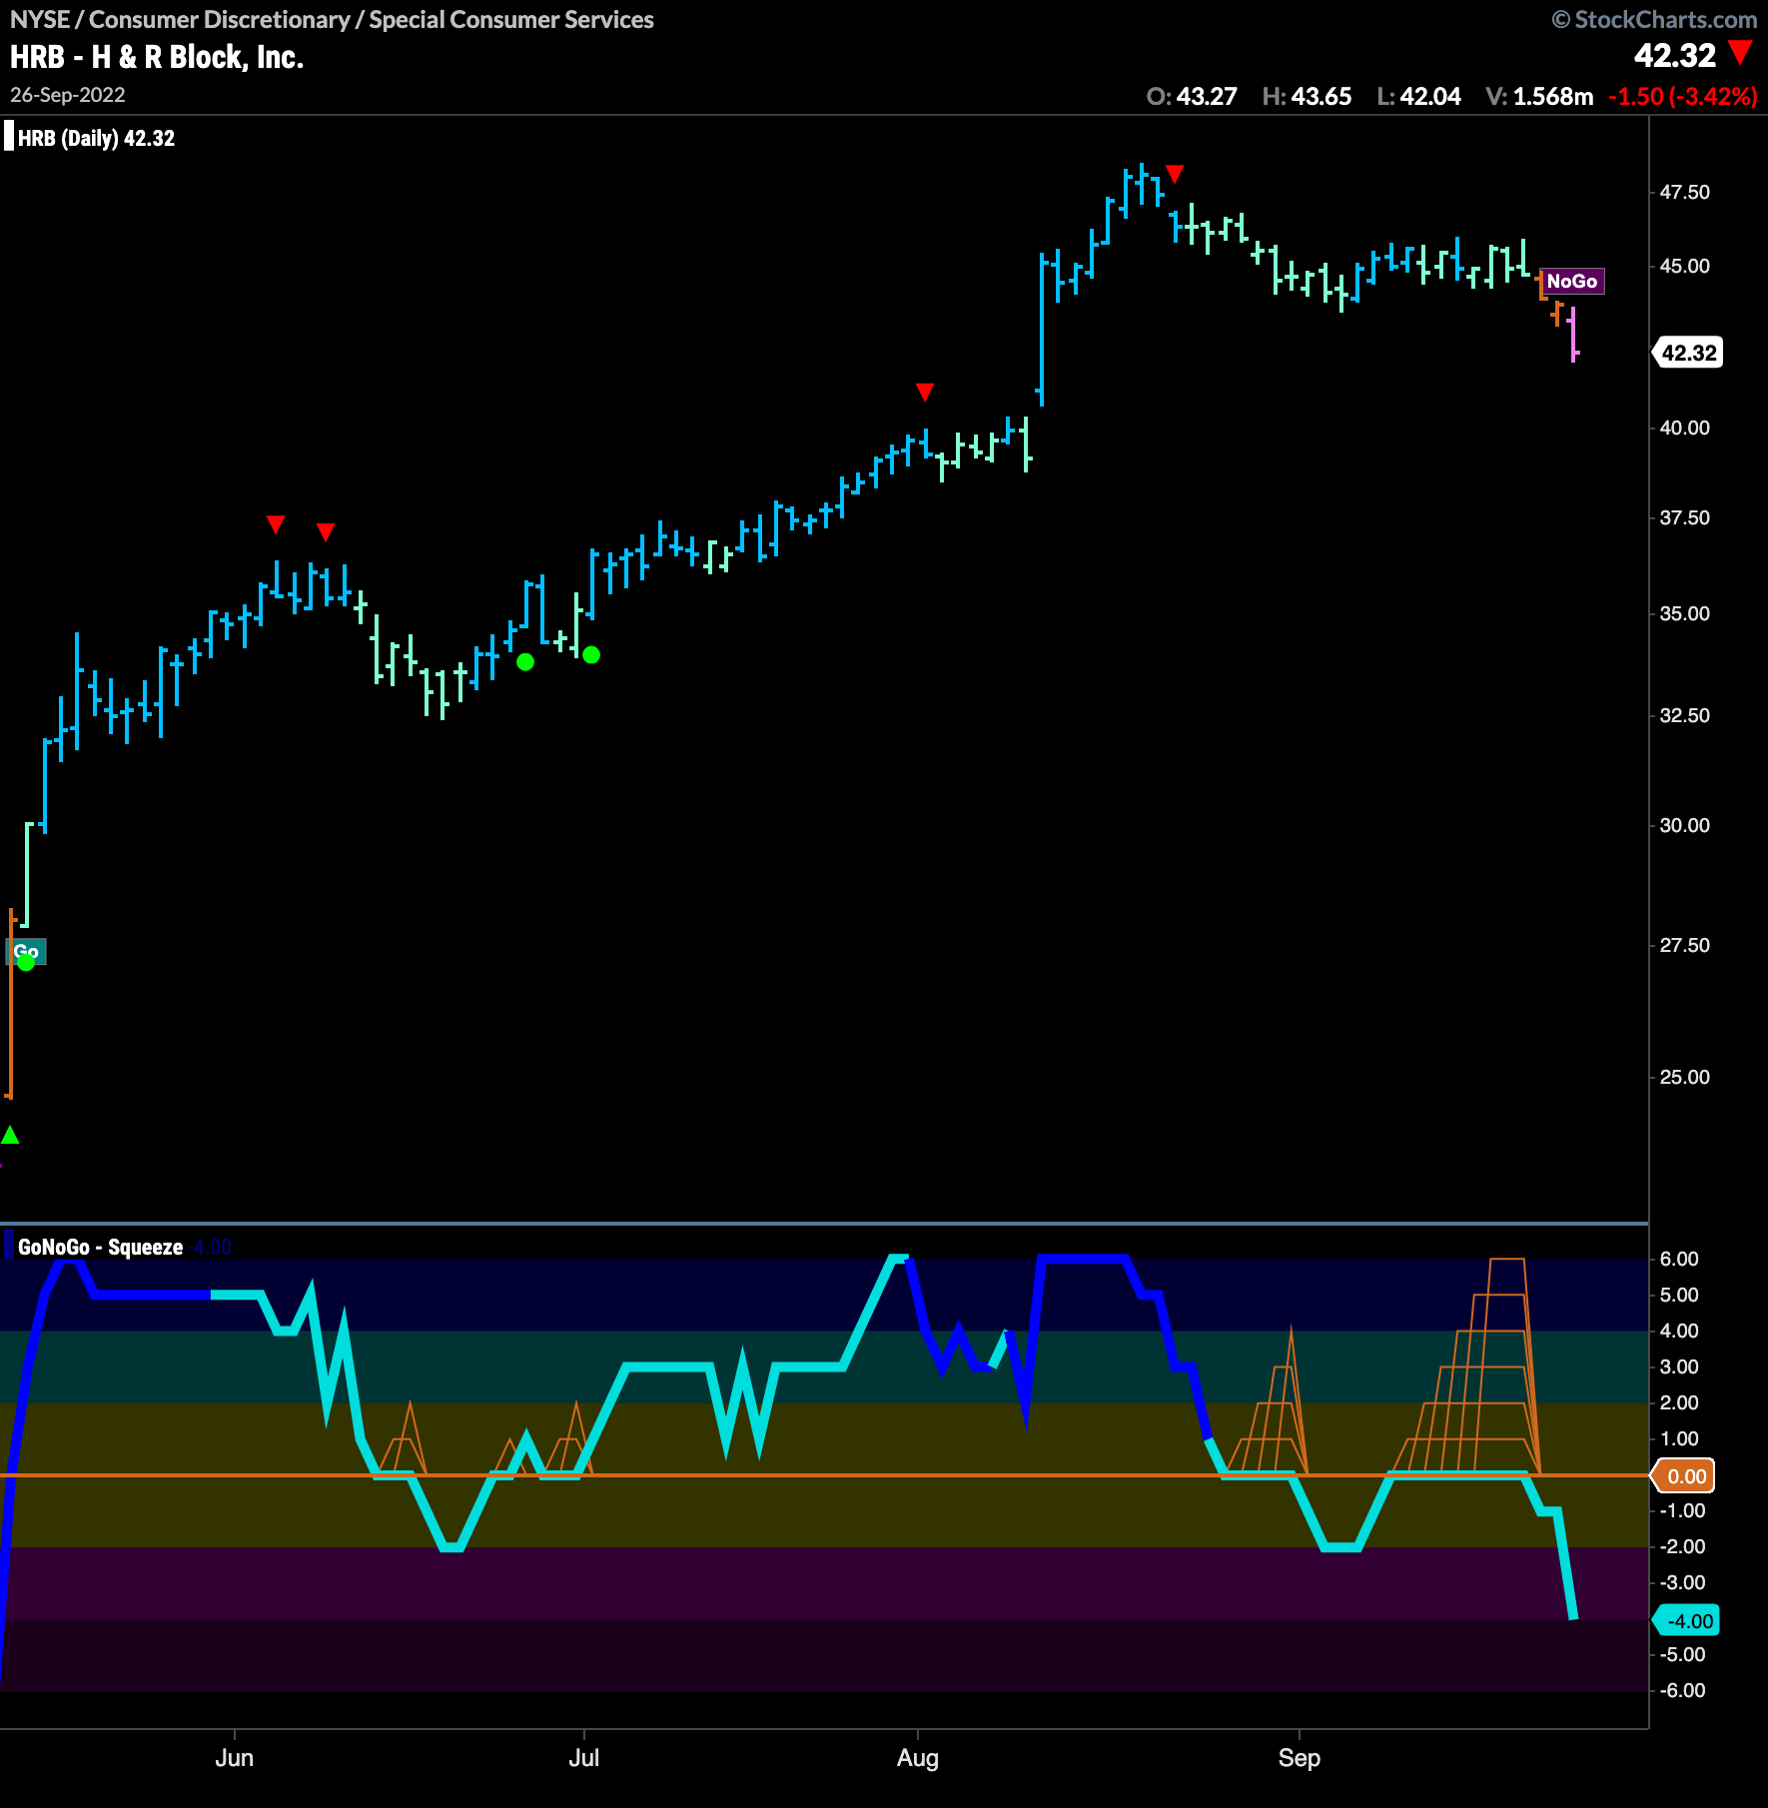Click the 25.00 price axis label
The width and height of the screenshot is (1768, 1808).
1685,1077
